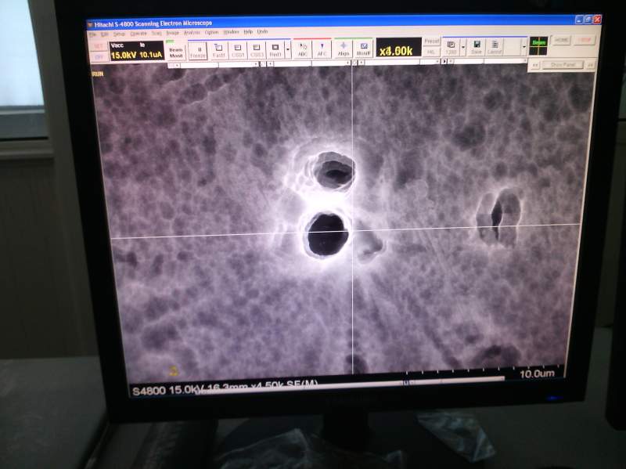Image resolution: width=626 pixels, height=469 pixels.
Task: Open the Setup menu
Action: (x=120, y=34)
